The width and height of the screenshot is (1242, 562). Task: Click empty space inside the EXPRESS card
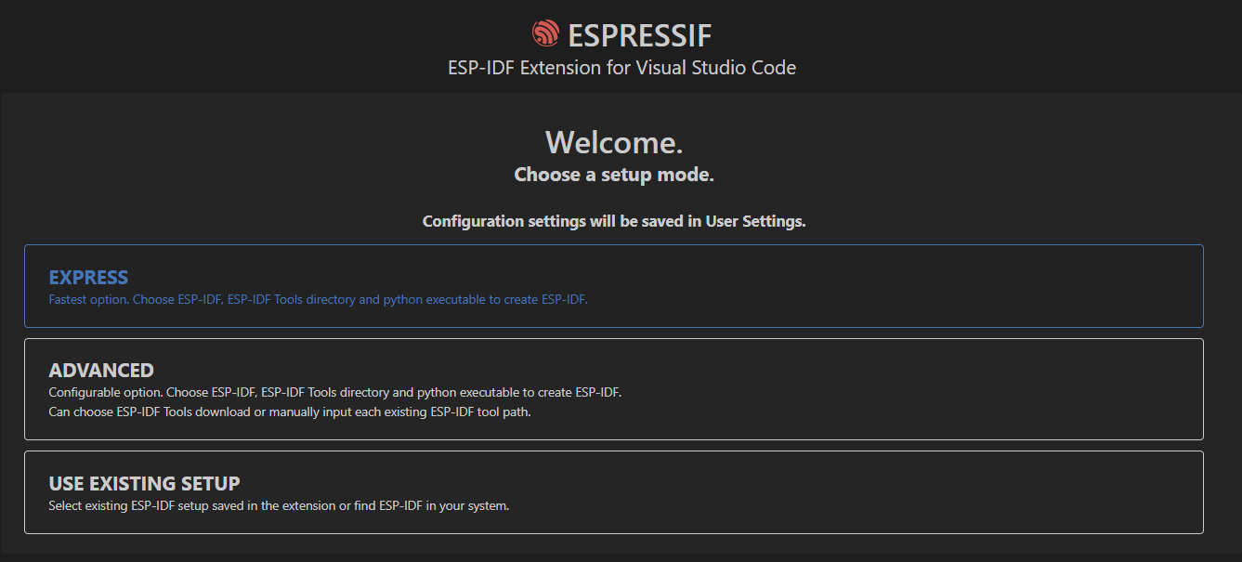882,286
